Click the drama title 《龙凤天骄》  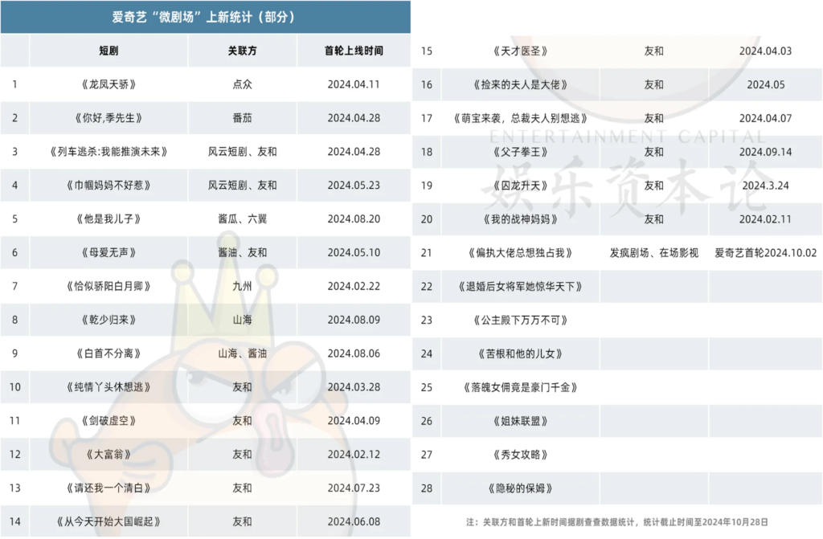pos(109,84)
